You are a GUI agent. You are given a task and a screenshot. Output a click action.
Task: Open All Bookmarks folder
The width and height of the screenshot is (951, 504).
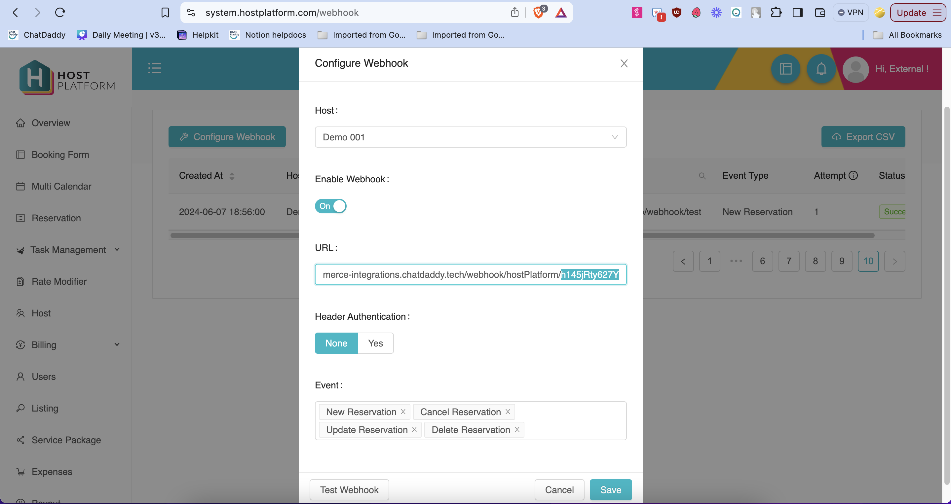[907, 35]
